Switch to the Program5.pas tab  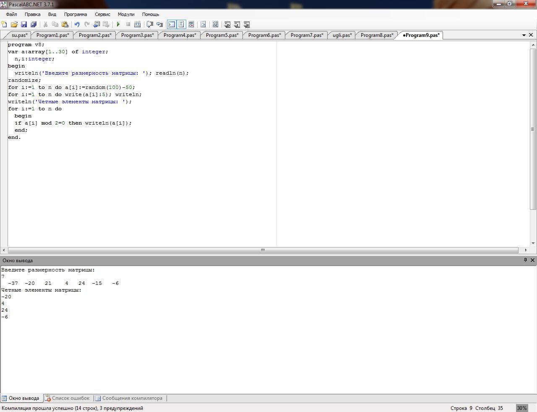point(222,35)
